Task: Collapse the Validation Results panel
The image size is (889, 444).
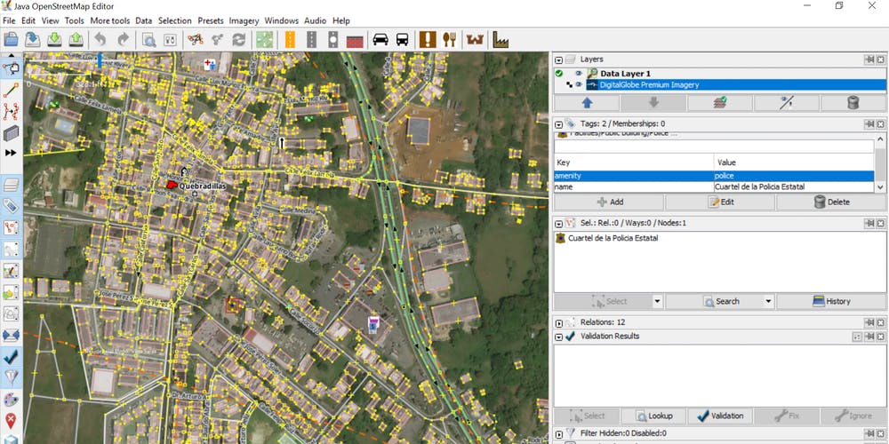Action: (x=559, y=337)
